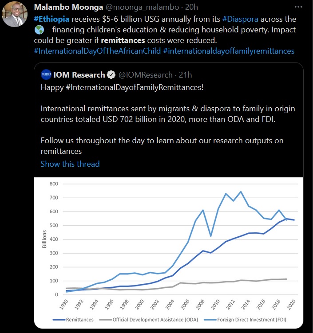The height and width of the screenshot is (333, 313).
Task: Click the globe emoji in the tweet
Action: 39,31
